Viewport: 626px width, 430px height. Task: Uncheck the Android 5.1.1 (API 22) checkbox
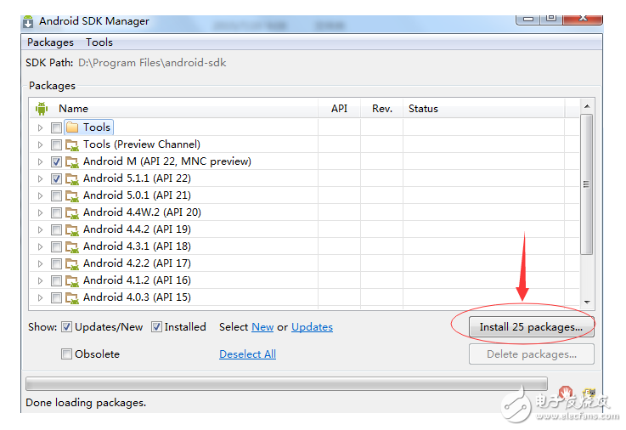click(56, 178)
